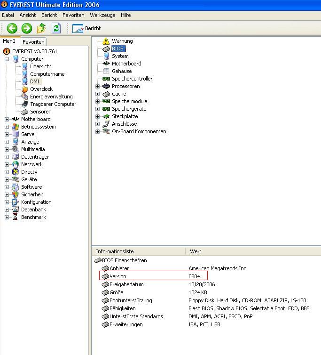Expand the Steckplätze entry
This screenshot has width=321, height=355.
click(x=97, y=116)
